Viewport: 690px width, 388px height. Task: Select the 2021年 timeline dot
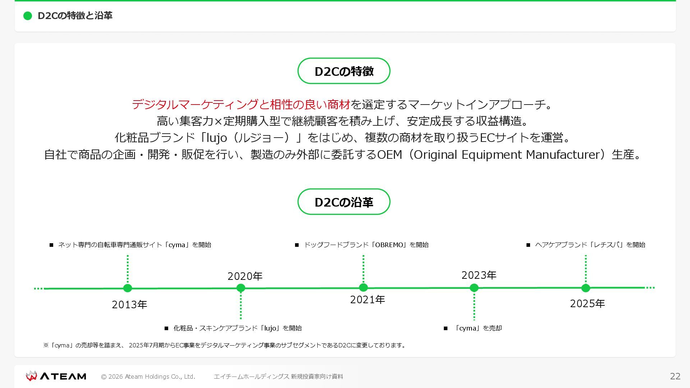[363, 288]
